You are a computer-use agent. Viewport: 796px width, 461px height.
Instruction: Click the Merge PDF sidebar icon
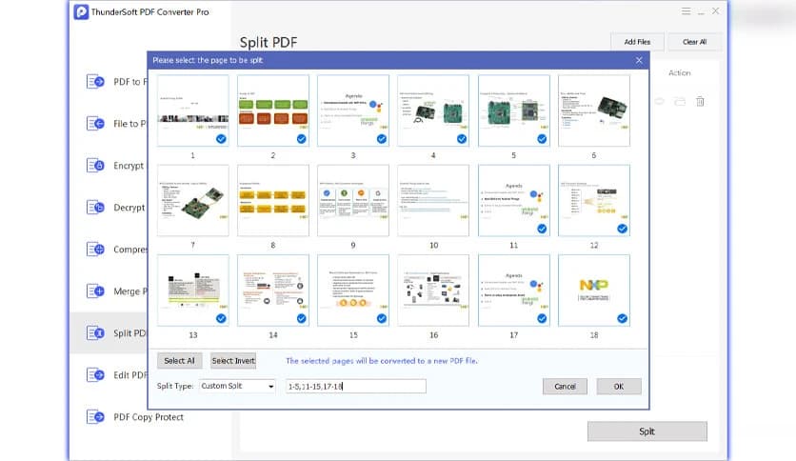pyautogui.click(x=95, y=291)
